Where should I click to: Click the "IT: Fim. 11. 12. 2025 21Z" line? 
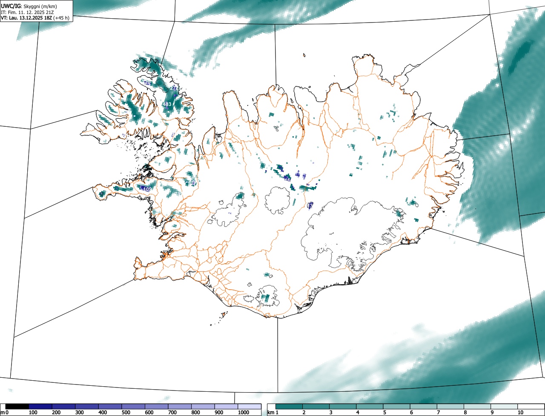(x=27, y=12)
